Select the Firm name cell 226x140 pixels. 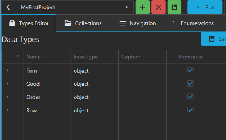[47, 71]
